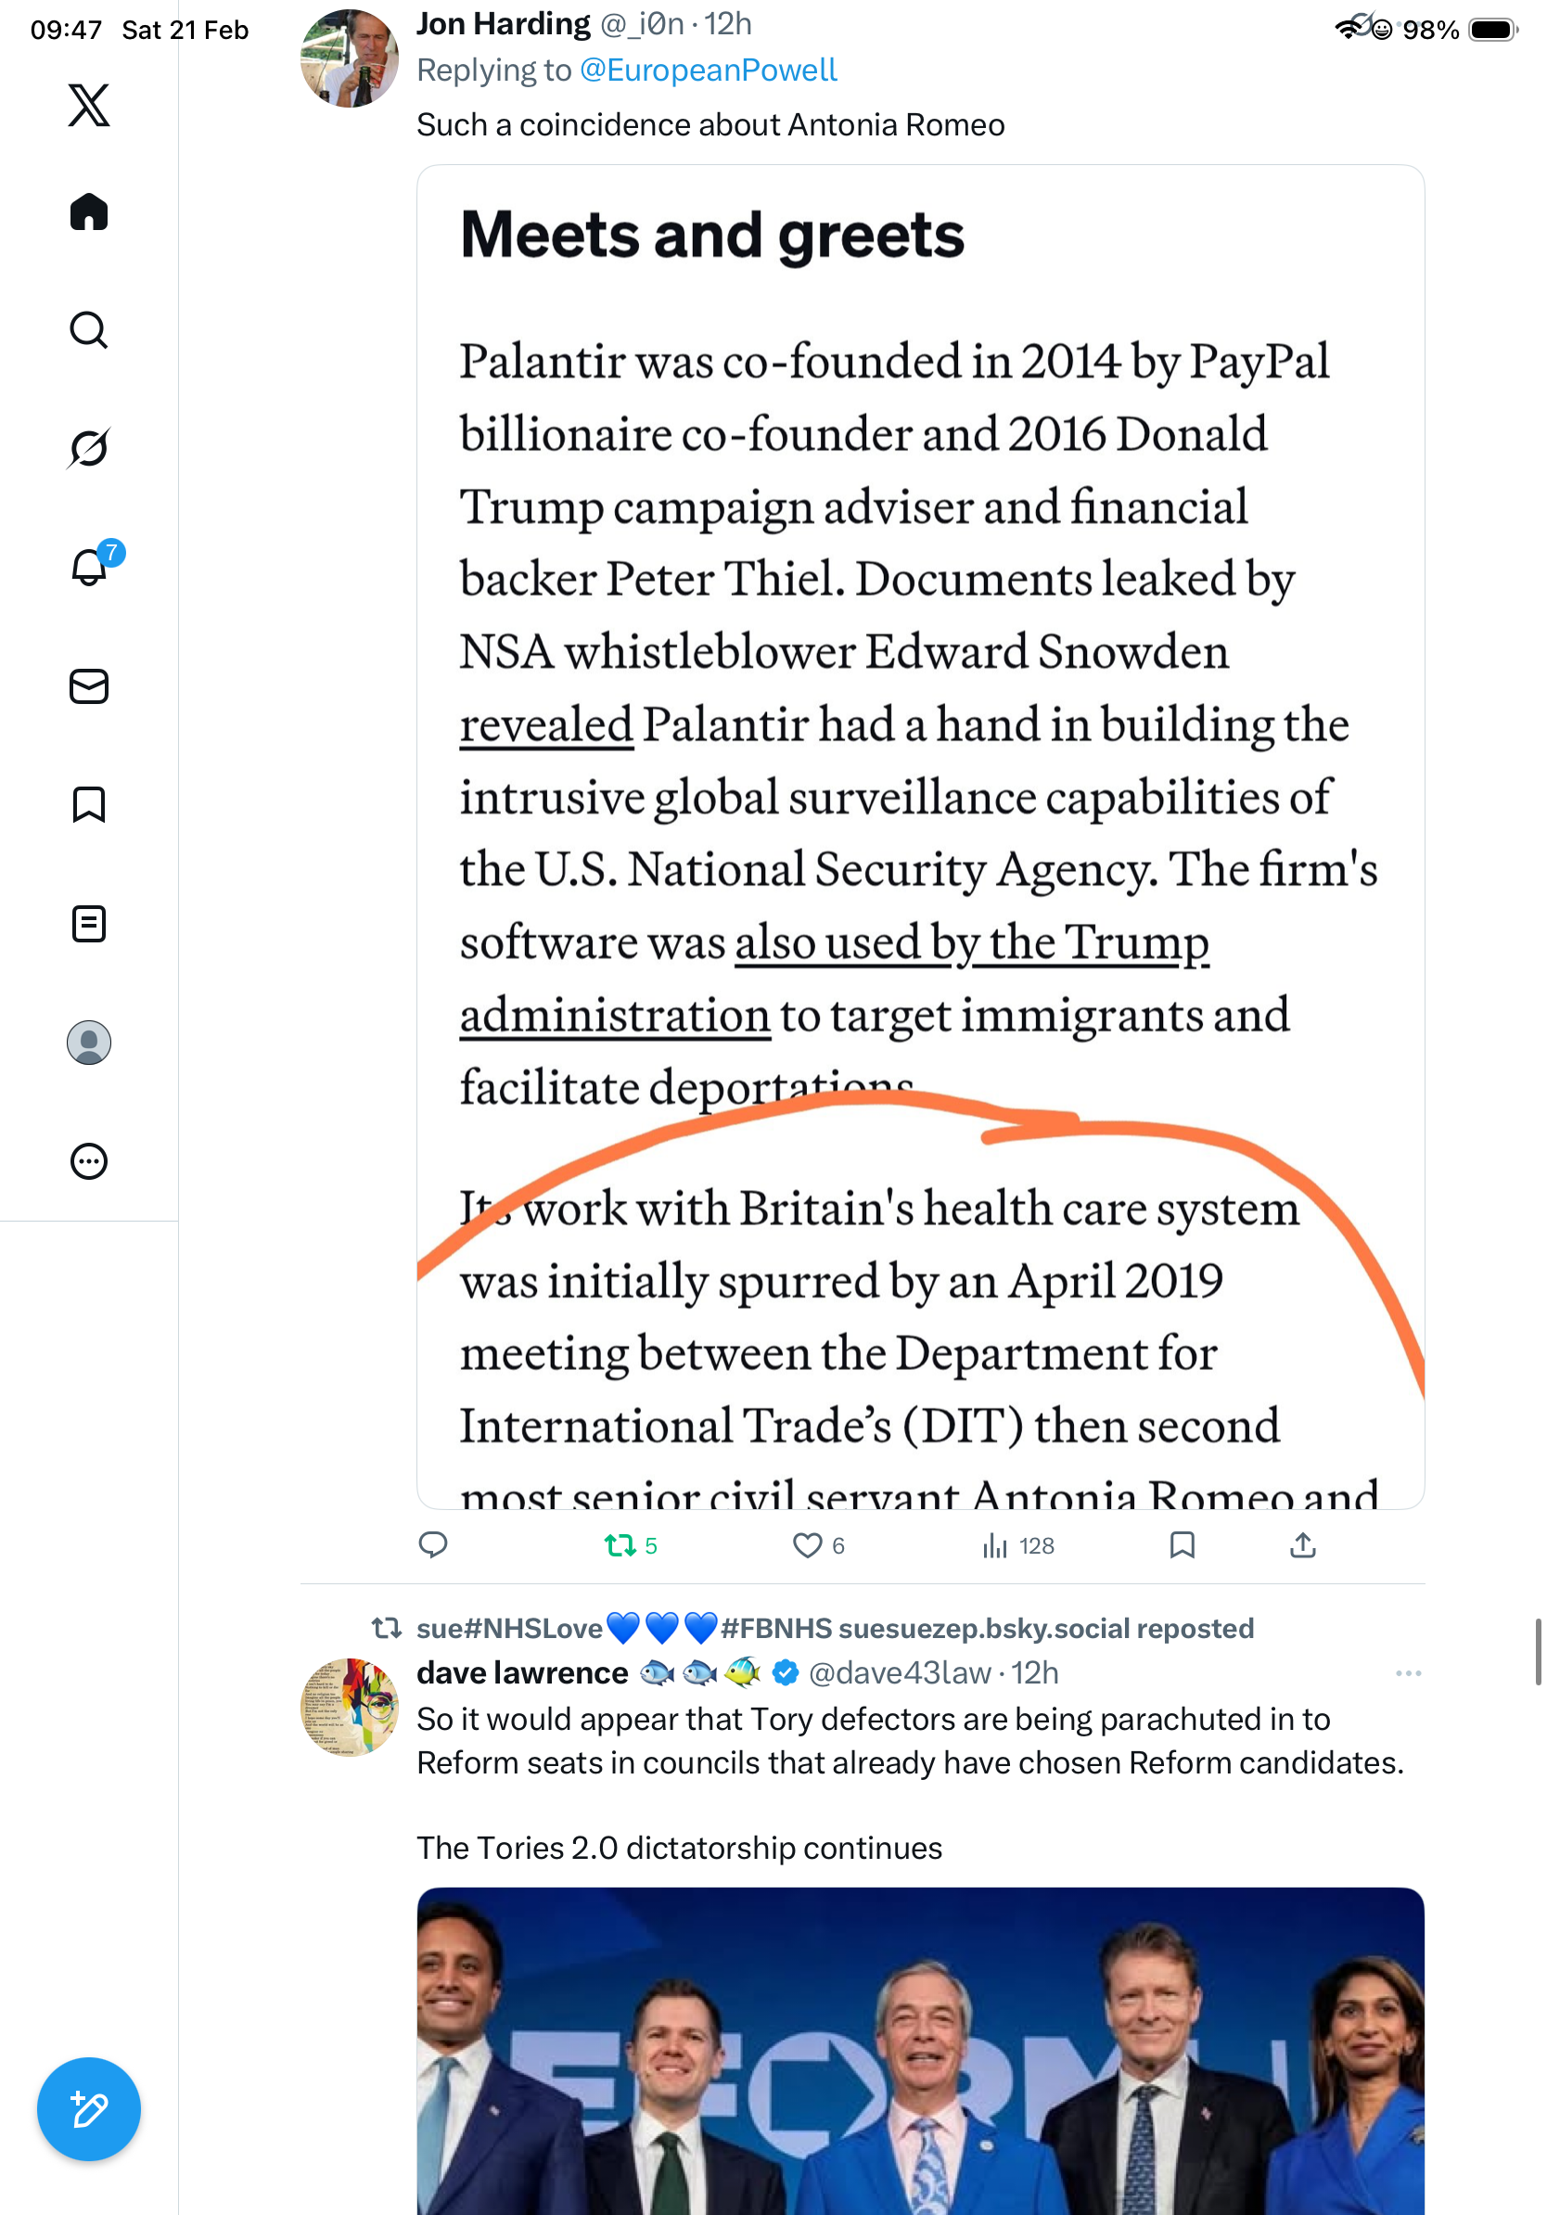Open the Search magnifier in sidebar
Viewport: 1547px width, 2215px height.
pyautogui.click(x=89, y=330)
